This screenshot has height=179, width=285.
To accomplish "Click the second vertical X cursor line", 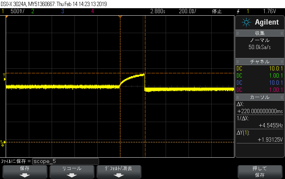I will tap(145, 86).
